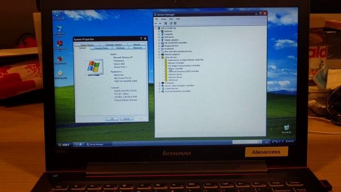The image size is (341, 192).
Task: Click the yellow warning icon for Network Controller
Action: [166, 63]
